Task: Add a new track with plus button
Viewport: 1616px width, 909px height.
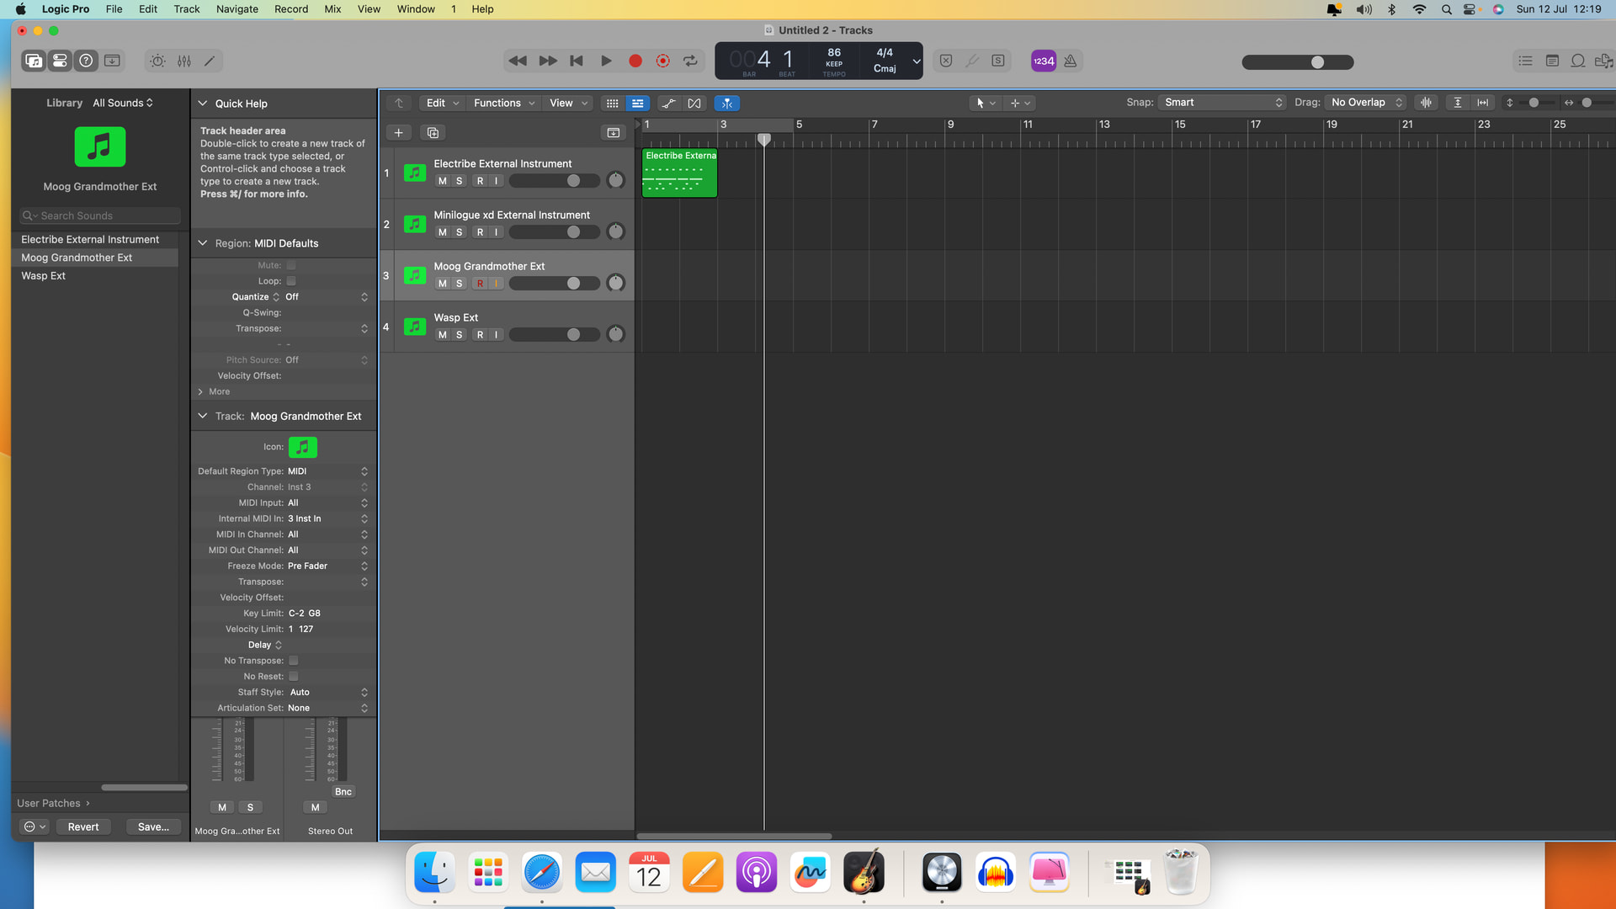Action: 399,133
